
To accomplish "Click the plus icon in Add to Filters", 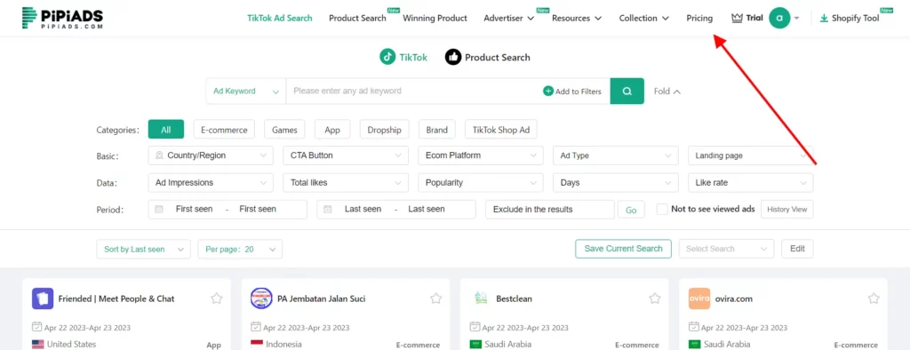I will (547, 91).
